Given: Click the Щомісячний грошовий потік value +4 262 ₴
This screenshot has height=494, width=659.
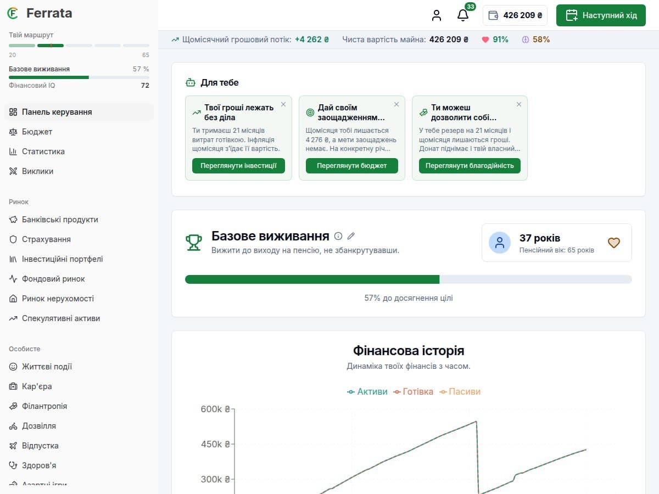Looking at the screenshot, I should tap(312, 40).
